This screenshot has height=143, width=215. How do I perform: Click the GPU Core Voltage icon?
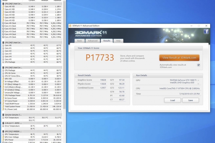coord(3,137)
